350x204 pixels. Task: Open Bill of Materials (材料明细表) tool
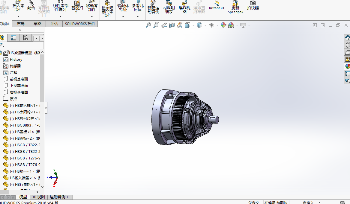(x=169, y=7)
